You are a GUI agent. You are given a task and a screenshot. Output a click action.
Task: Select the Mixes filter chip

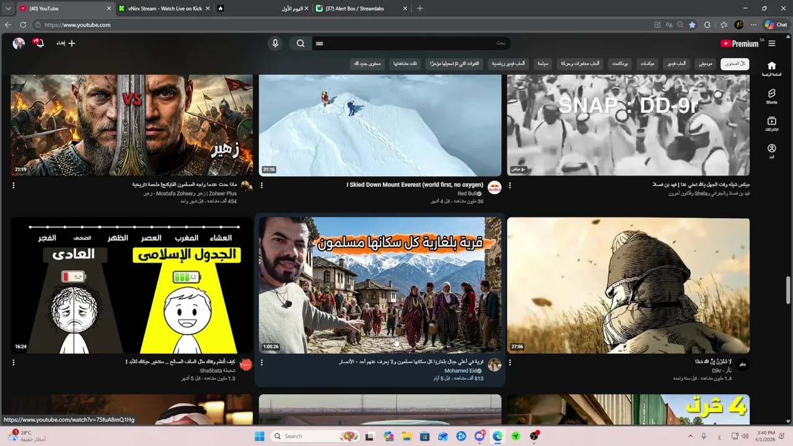(x=647, y=64)
